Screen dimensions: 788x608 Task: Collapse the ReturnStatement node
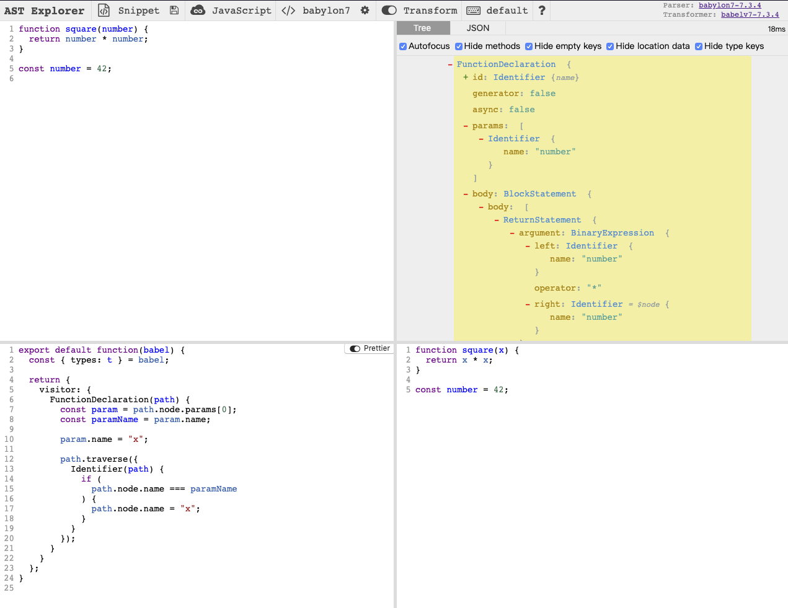tap(497, 220)
